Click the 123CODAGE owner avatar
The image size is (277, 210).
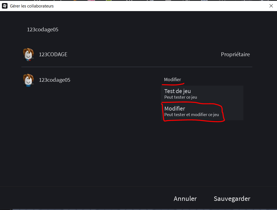(x=28, y=54)
